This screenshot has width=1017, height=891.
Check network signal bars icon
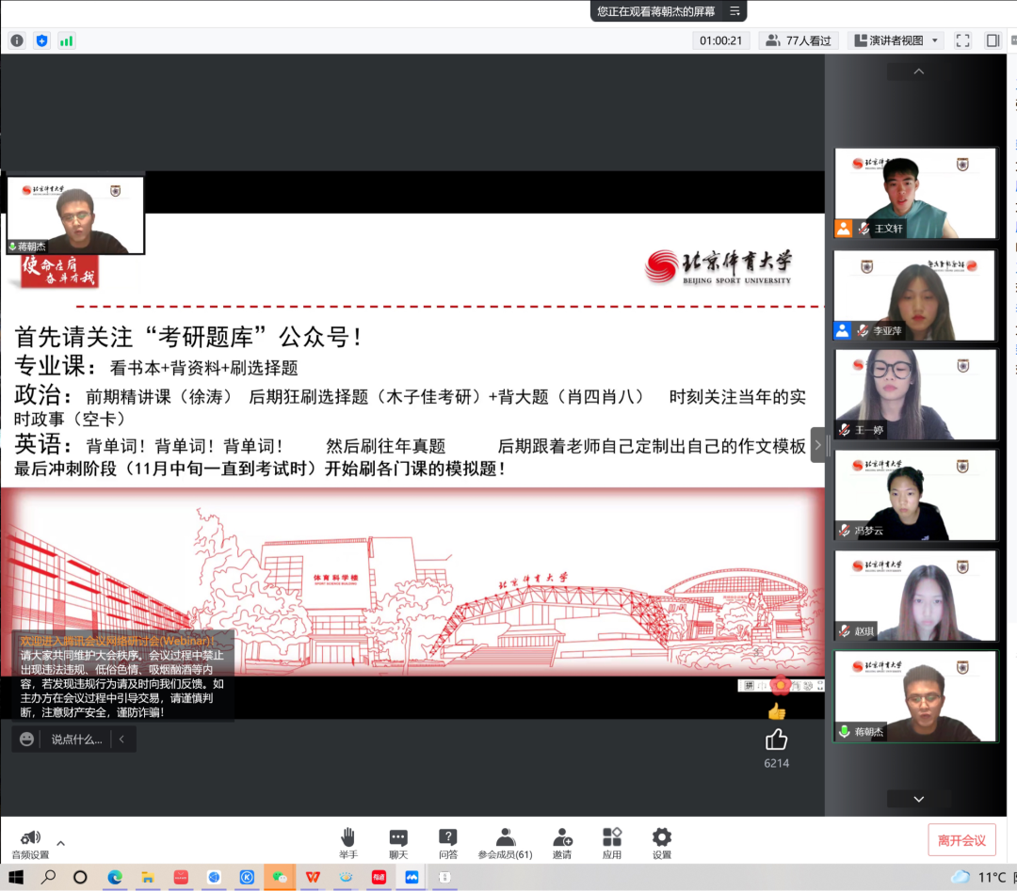(x=66, y=40)
